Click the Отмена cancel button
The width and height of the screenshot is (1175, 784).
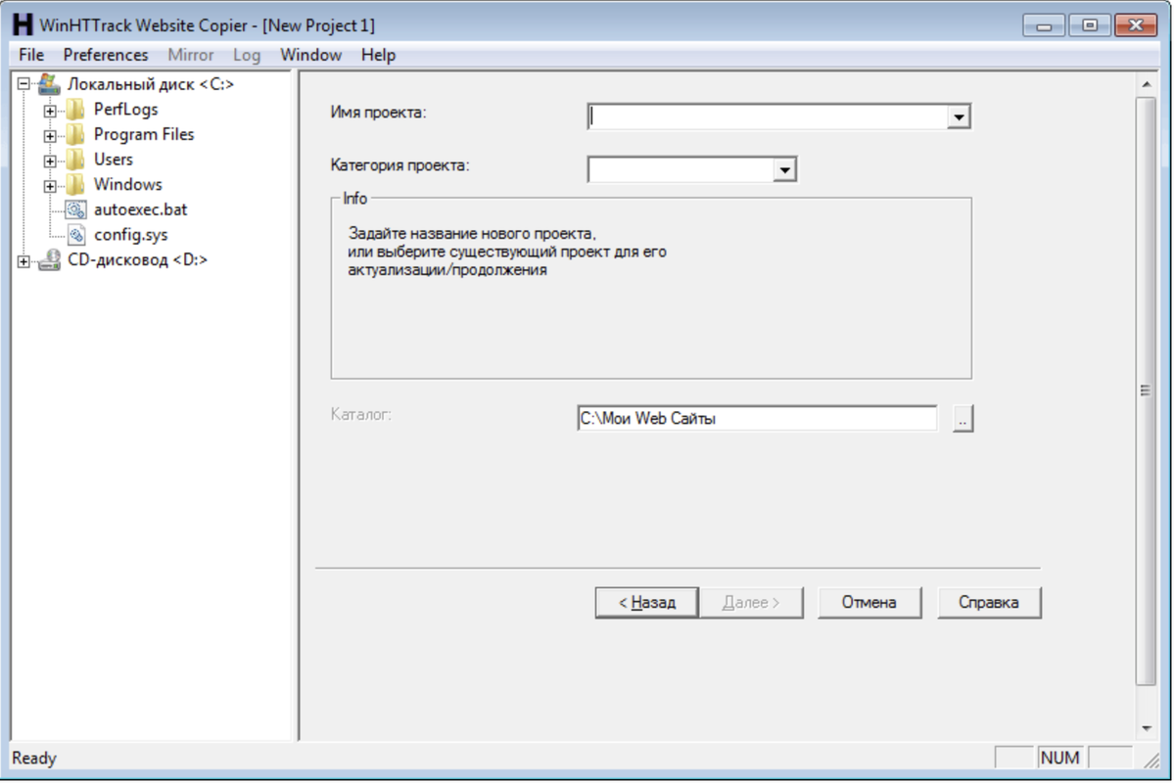[869, 603]
